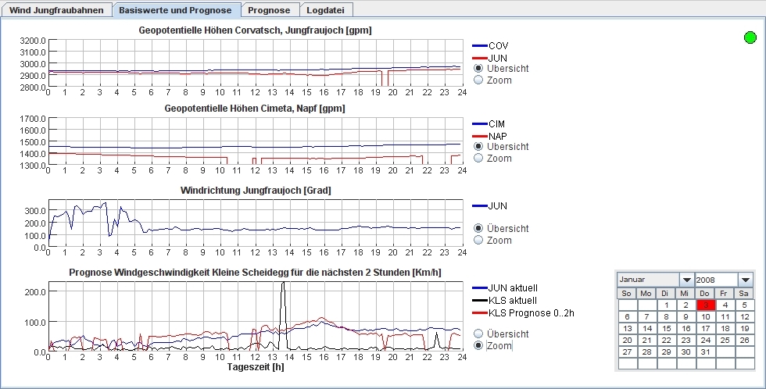Click the blue CIM legend marker
This screenshot has height=389, width=766.
click(x=479, y=124)
